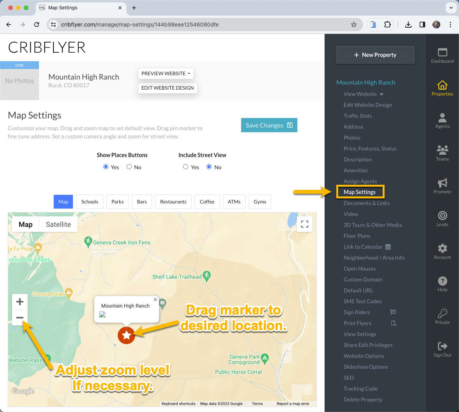This screenshot has height=412, width=459.
Task: Open the Help question mark icon
Action: [442, 281]
